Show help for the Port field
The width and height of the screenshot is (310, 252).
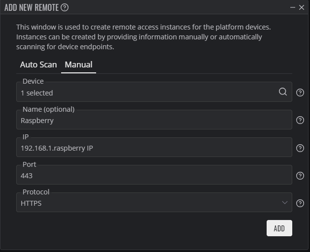pos(300,176)
